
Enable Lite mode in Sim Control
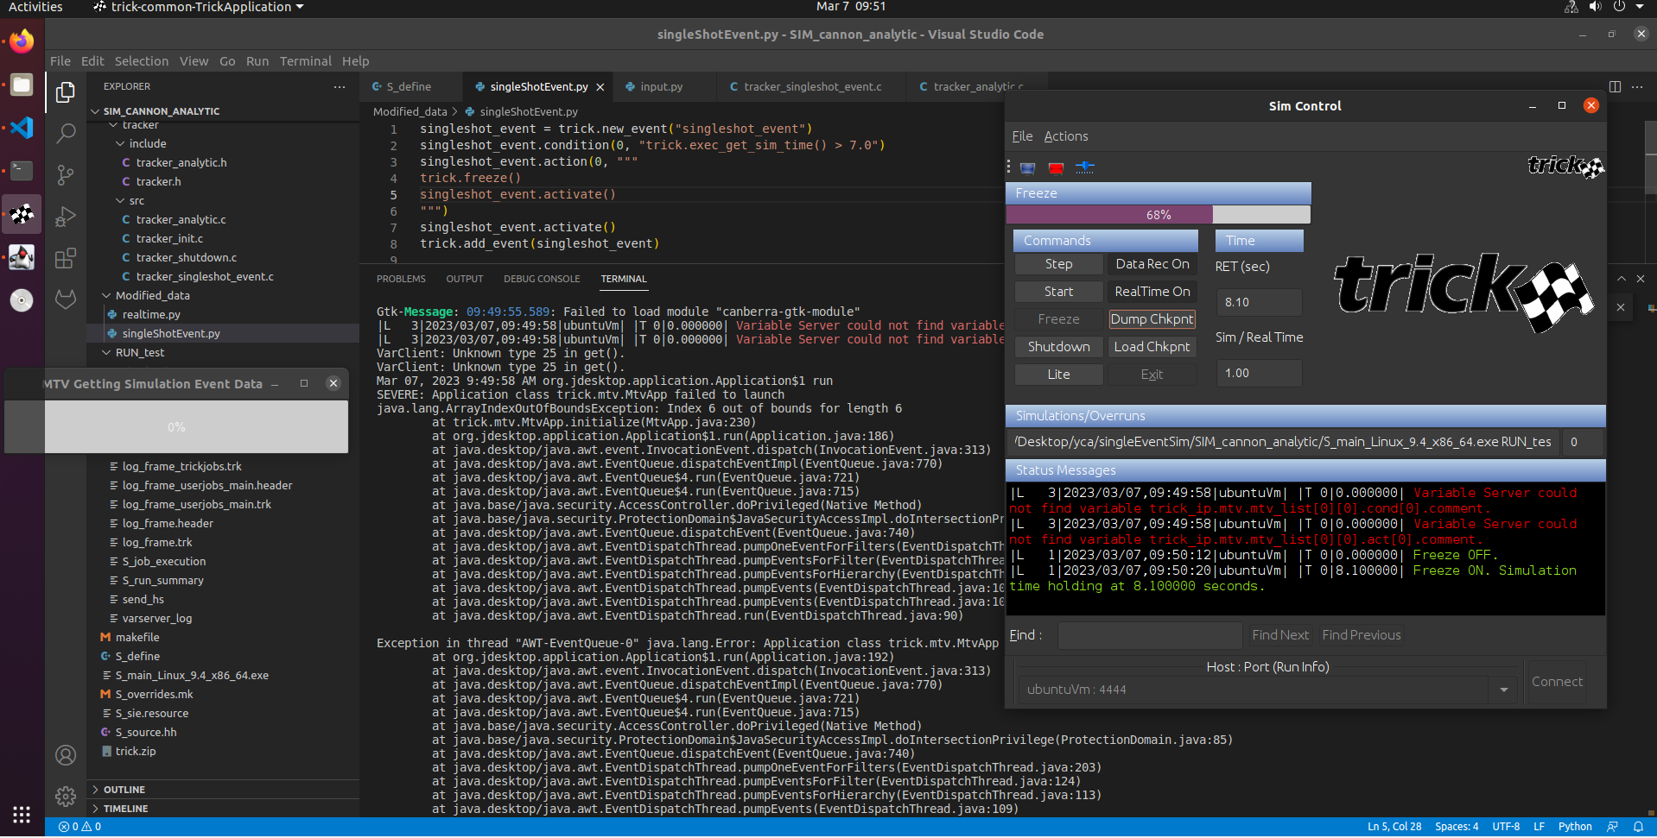1058,374
